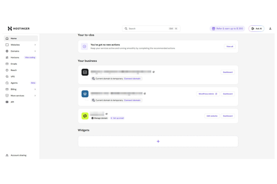Screen dimensions: 277x184
Task: Click the 'Widgets' heading
Action: coord(84,130)
